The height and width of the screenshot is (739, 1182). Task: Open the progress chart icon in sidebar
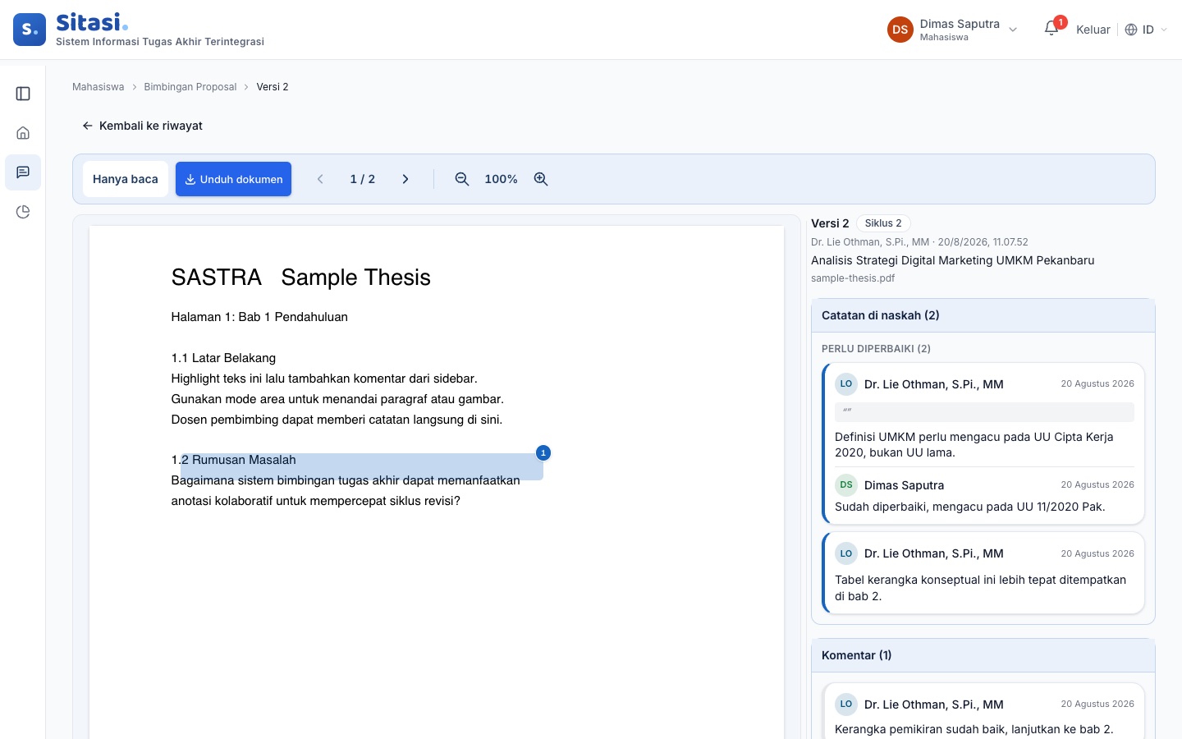[x=23, y=212]
